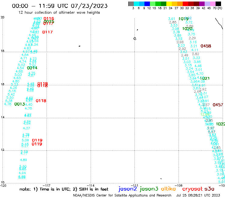Click the subtitle about altimeter wave heights
225x198 pixels.
(x=59, y=12)
